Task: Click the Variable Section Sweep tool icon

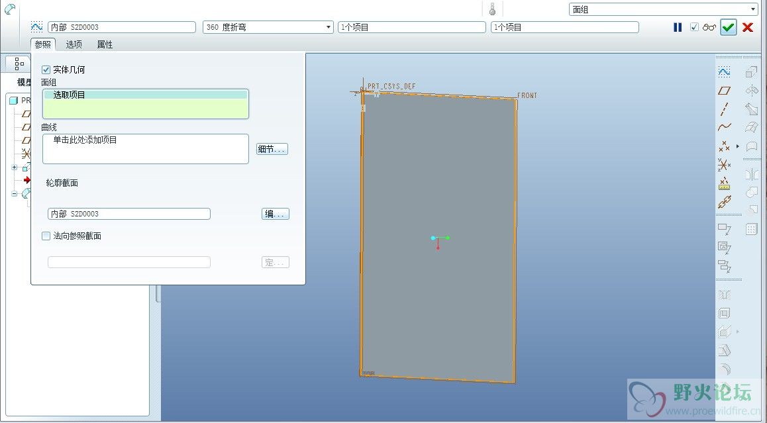Action: [x=752, y=109]
